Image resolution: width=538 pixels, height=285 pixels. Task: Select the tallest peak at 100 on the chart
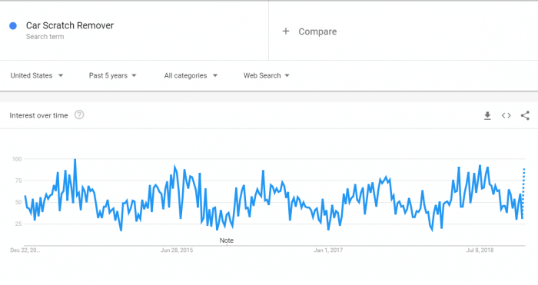(x=75, y=159)
